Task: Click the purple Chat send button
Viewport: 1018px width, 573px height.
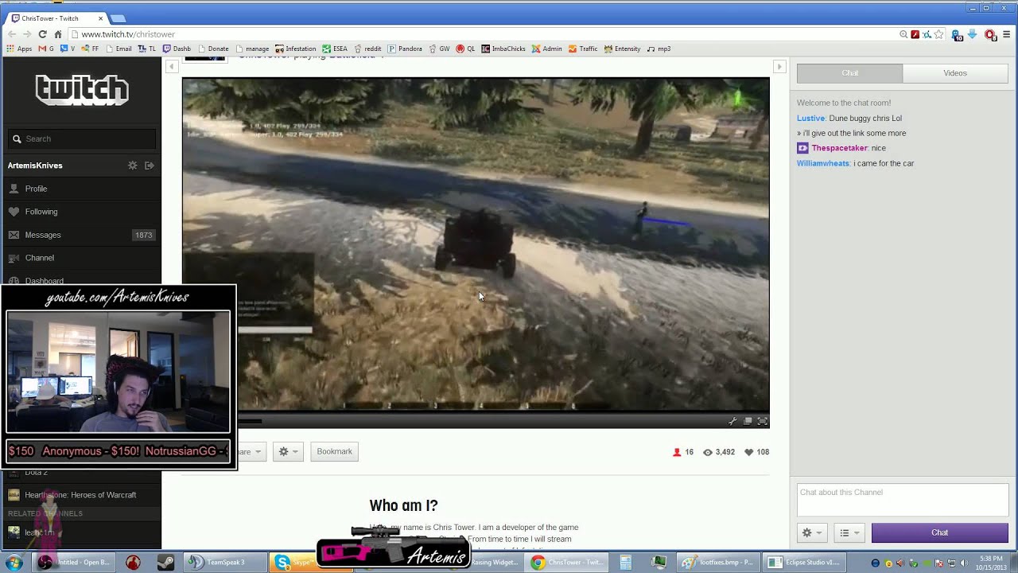Action: click(940, 532)
